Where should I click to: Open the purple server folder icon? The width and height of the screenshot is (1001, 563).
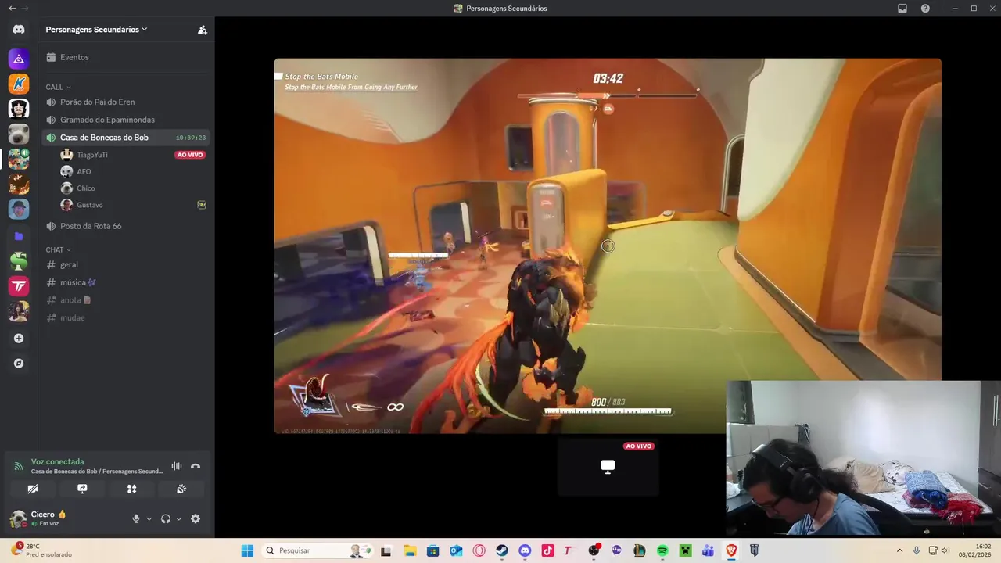point(19,236)
